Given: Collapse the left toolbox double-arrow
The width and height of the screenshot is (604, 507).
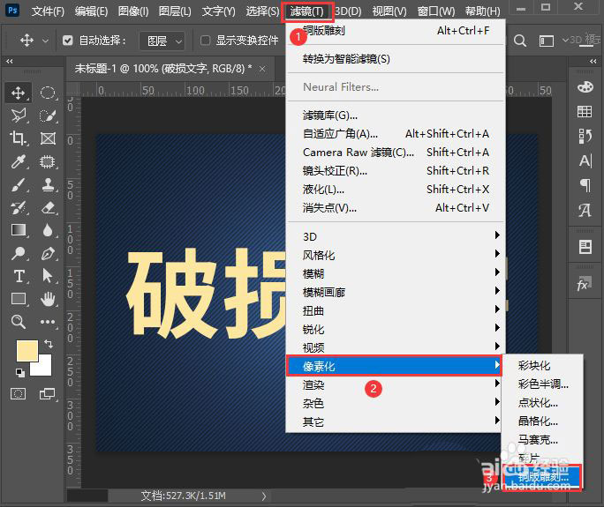Looking at the screenshot, I should 10,61.
